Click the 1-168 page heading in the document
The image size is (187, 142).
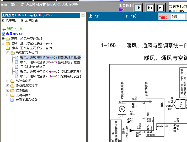pyautogui.click(x=108, y=45)
